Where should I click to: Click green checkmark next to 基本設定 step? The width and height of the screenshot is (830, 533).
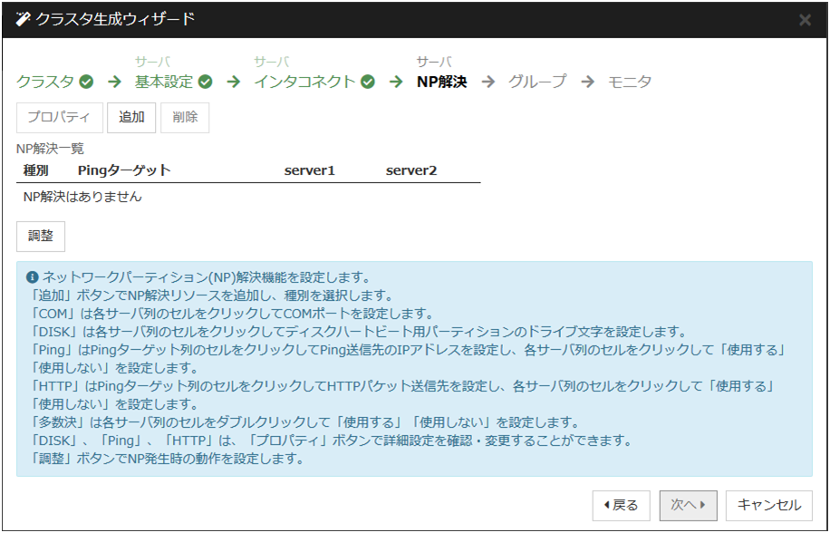point(206,82)
